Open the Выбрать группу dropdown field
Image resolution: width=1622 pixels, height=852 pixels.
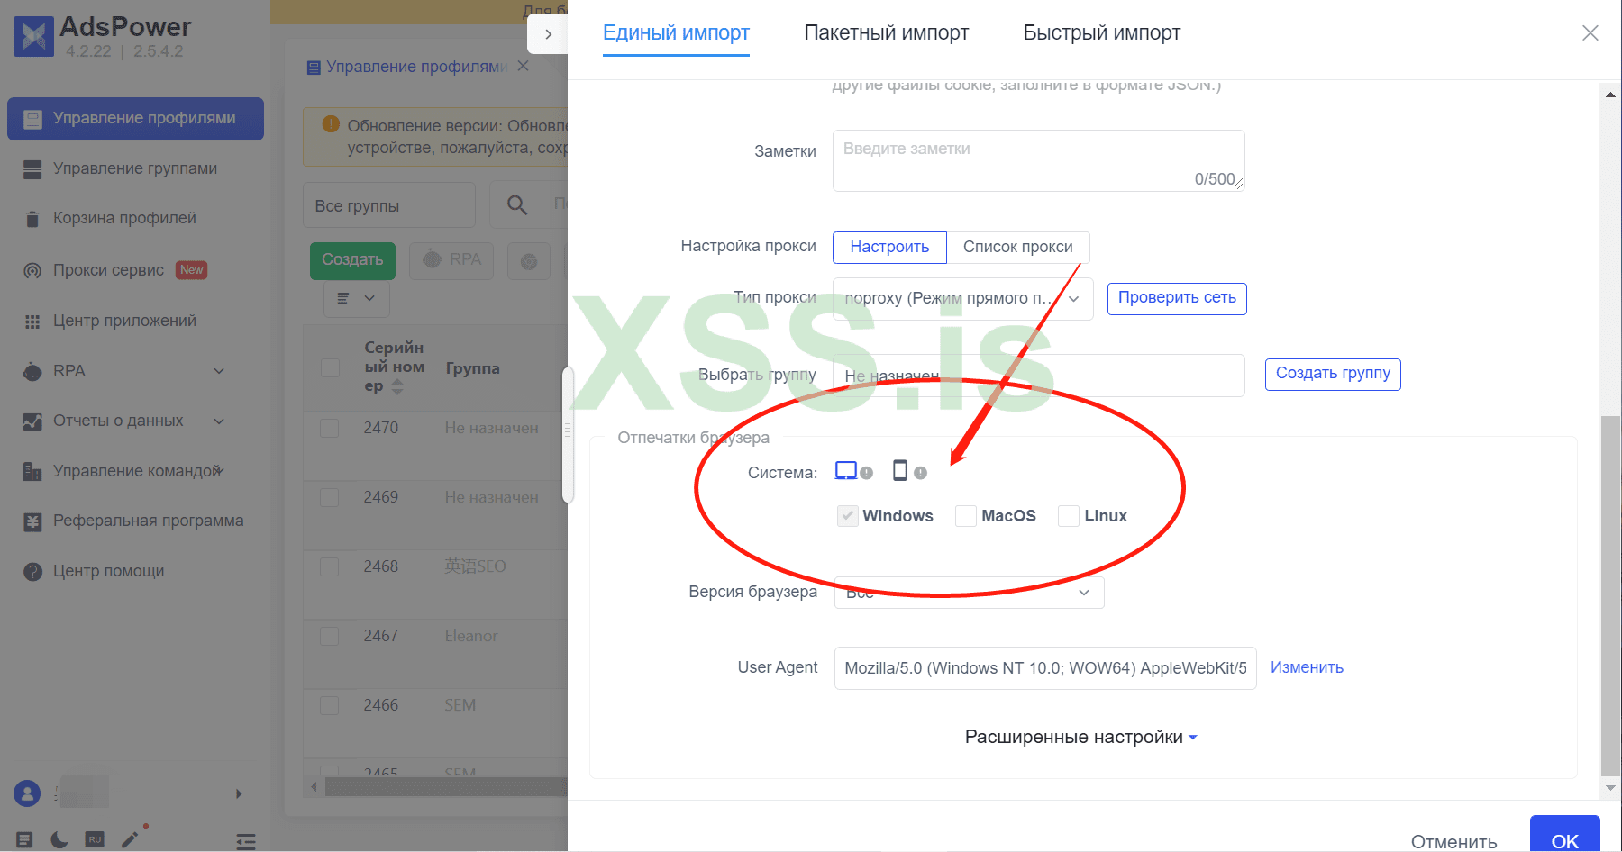point(1038,376)
